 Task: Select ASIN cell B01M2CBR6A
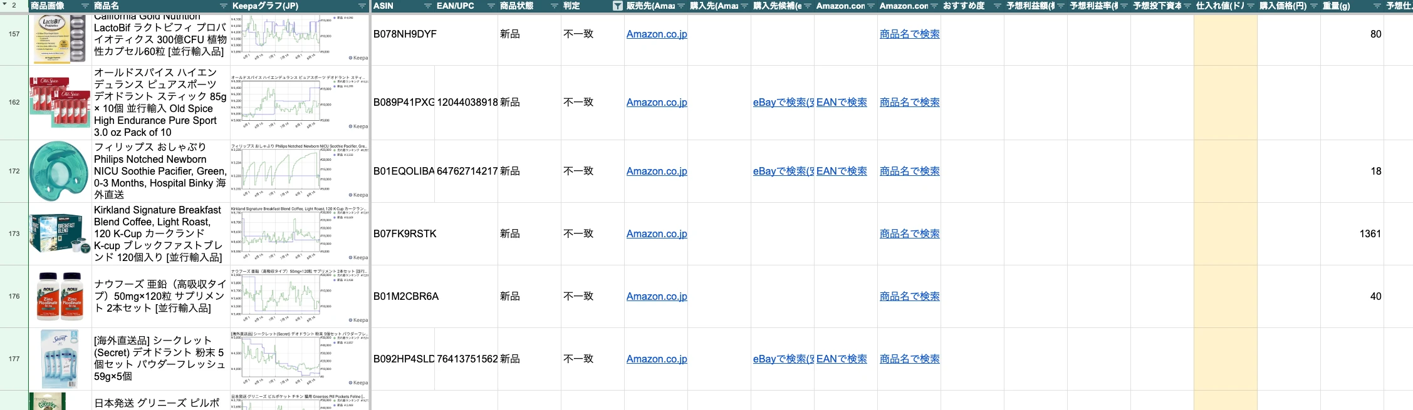tap(403, 296)
